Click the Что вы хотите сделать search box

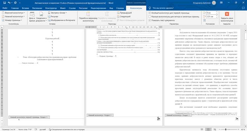163,8
